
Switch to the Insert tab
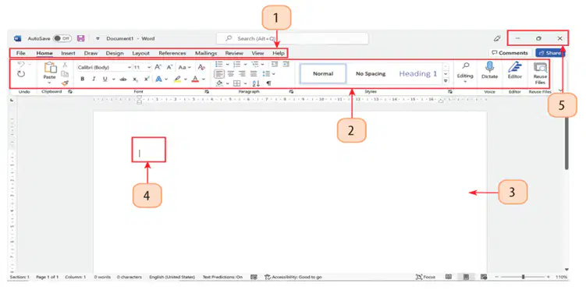click(68, 53)
